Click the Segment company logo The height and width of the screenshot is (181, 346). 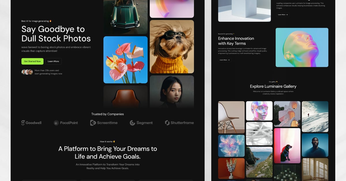(x=141, y=123)
